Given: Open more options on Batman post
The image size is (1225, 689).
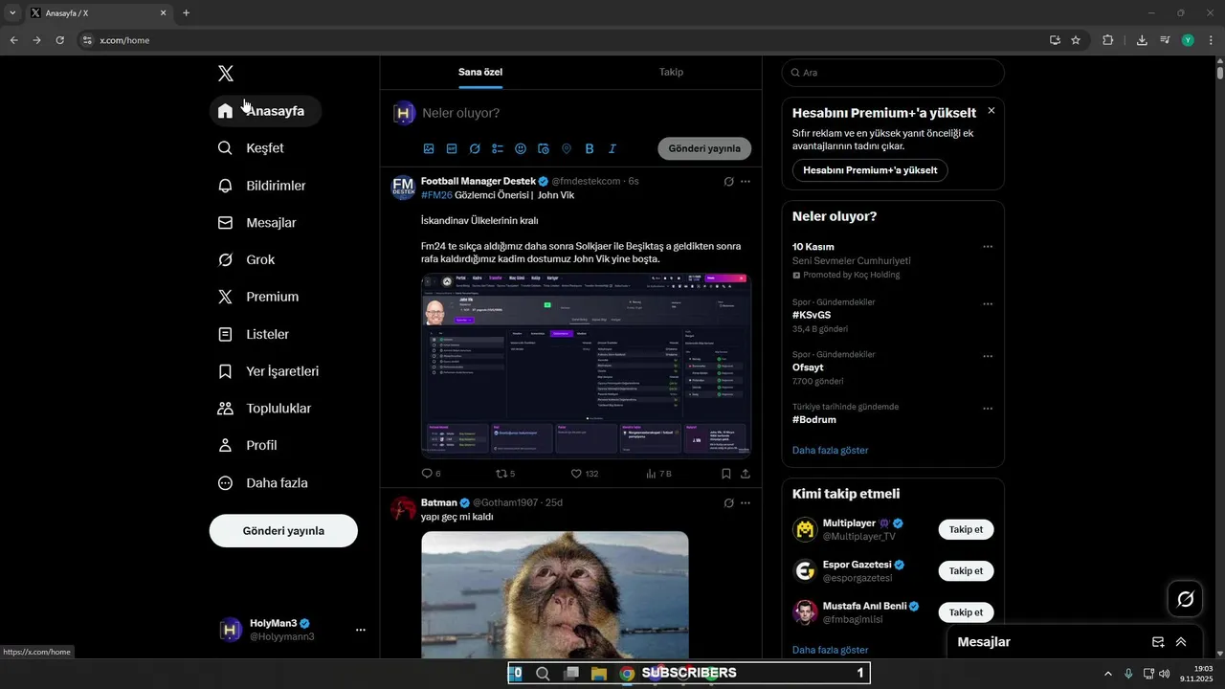Looking at the screenshot, I should 746,503.
